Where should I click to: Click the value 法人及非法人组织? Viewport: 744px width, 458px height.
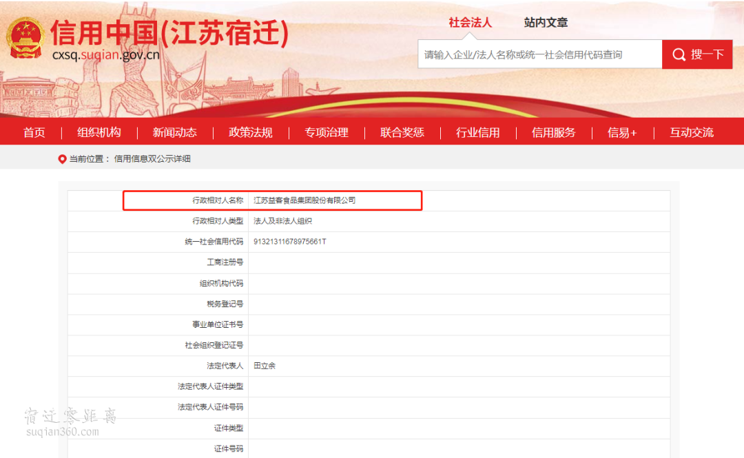tap(283, 221)
